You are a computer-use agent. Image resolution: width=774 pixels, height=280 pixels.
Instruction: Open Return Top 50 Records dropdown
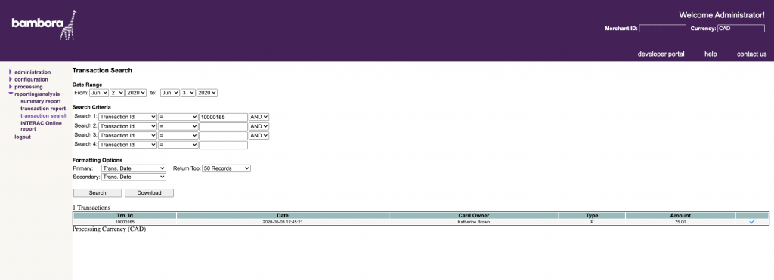[226, 168]
